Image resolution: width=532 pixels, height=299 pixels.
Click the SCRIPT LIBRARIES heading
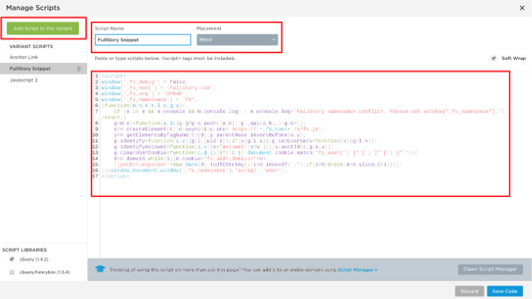click(x=25, y=250)
